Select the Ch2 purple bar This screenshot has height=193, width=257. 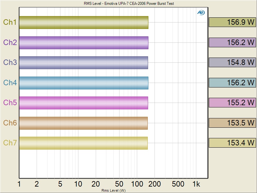[x=84, y=42]
